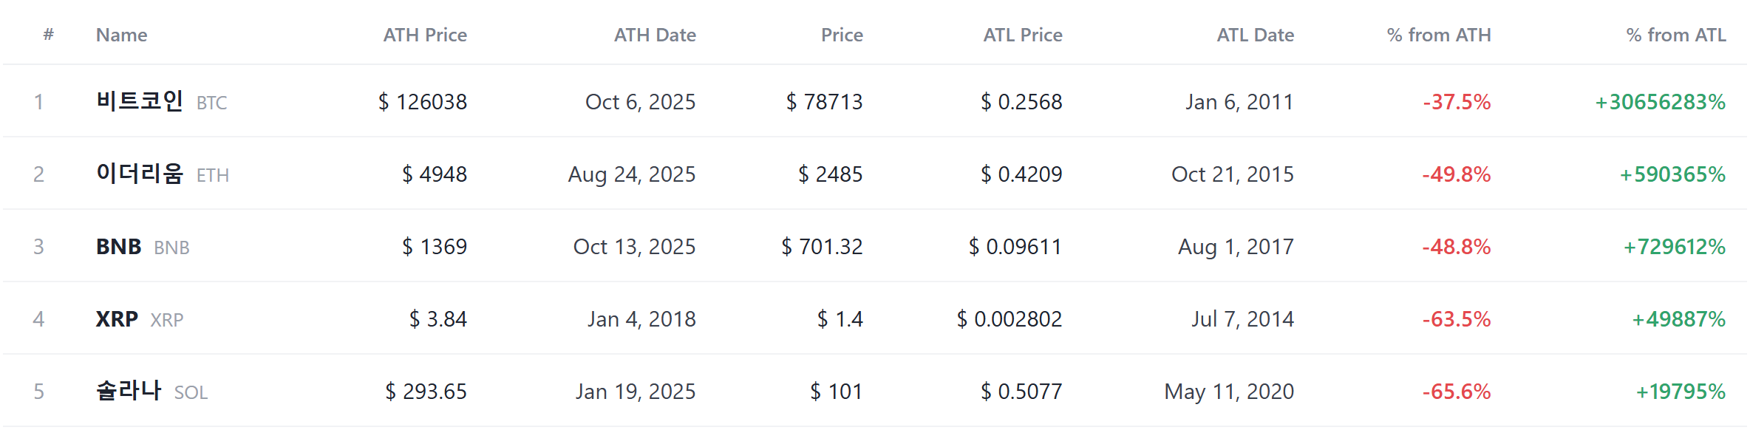Click the Price column header
This screenshot has width=1750, height=430.
[x=842, y=35]
